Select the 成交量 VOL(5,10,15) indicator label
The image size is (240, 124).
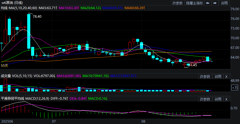[x=16, y=75]
